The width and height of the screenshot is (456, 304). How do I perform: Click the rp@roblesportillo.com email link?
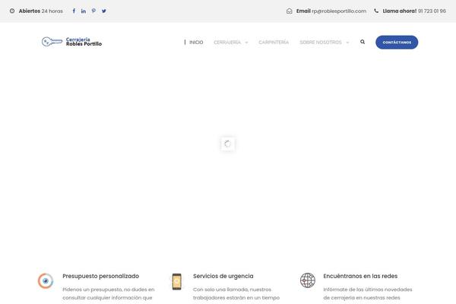coord(339,11)
